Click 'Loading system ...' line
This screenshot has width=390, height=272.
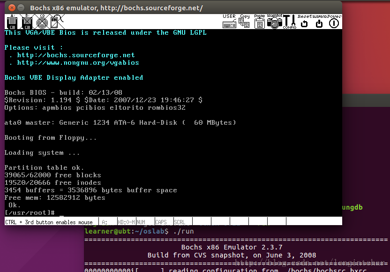click(x=42, y=153)
